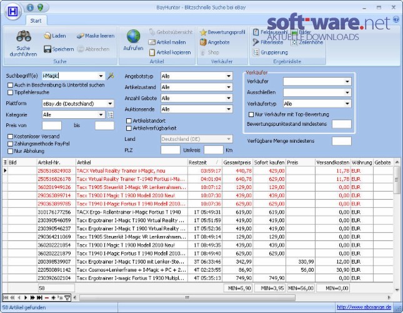Image resolution: width=403 pixels, height=313 pixels.
Task: Click Abbrechen in Suche group
Action: coord(93,49)
